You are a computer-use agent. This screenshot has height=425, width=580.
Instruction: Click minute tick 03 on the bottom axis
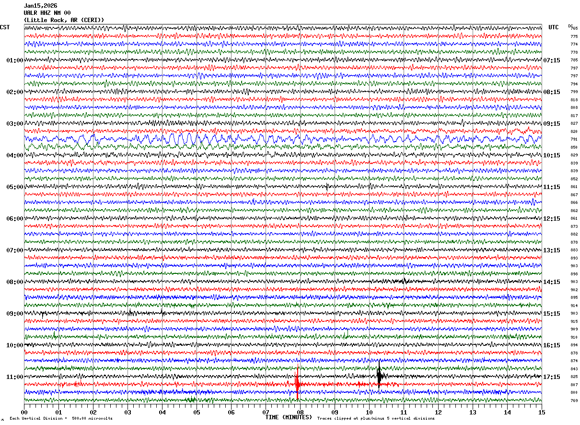[128, 412]
